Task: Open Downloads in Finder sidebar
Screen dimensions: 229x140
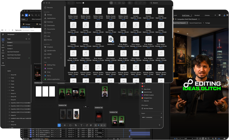Action: point(51,25)
